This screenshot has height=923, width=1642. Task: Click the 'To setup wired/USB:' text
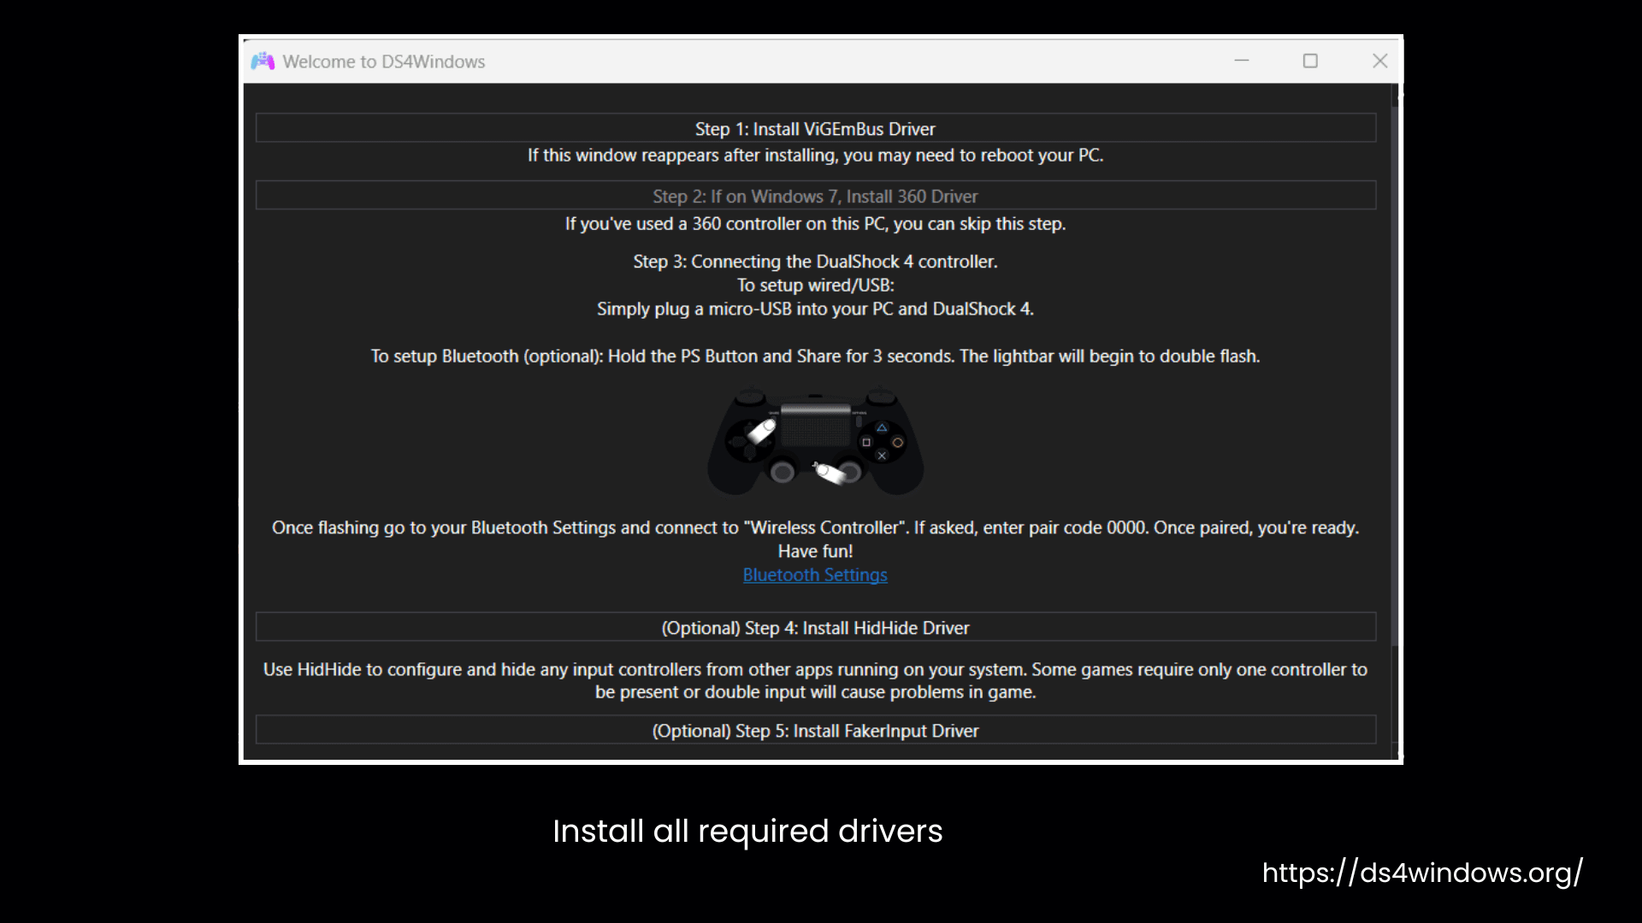[815, 285]
